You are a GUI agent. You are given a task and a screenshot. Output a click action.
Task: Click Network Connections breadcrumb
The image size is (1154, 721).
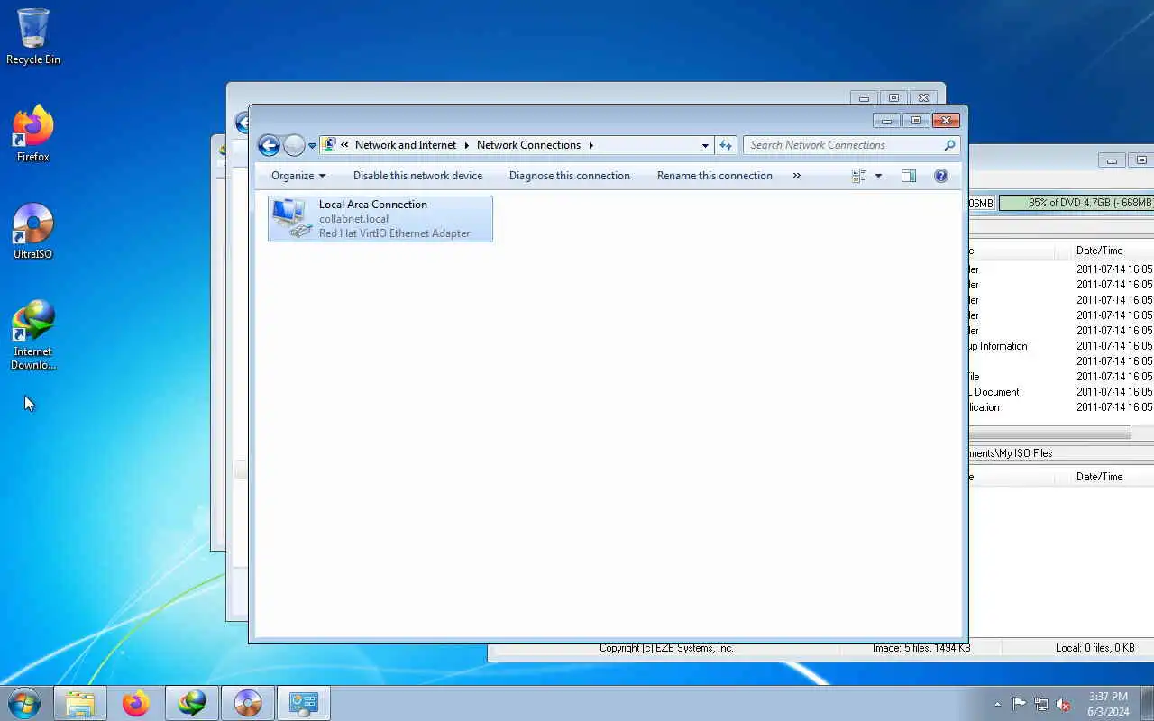(528, 145)
